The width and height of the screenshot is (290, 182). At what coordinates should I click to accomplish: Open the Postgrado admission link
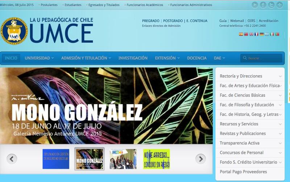coord(173,21)
